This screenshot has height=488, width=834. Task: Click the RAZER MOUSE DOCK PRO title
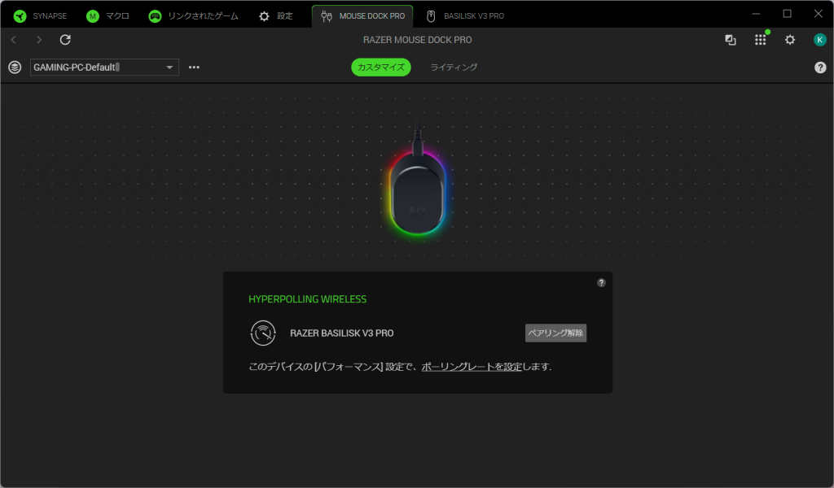pyautogui.click(x=418, y=40)
